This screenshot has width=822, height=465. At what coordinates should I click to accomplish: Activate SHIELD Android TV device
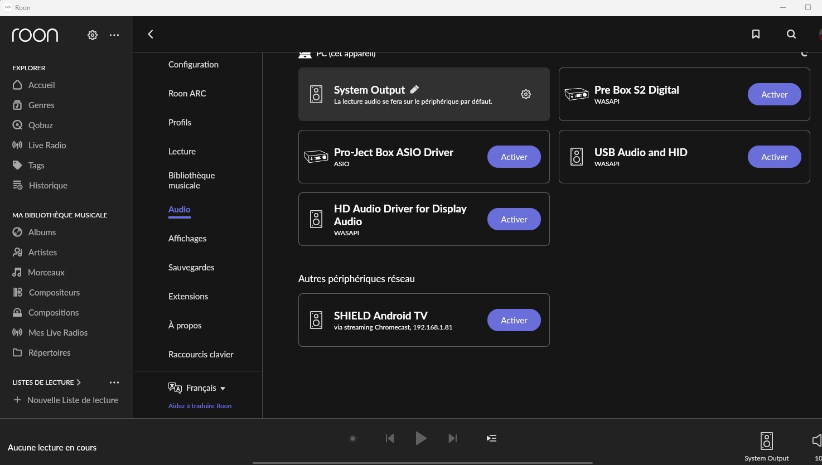coord(514,320)
